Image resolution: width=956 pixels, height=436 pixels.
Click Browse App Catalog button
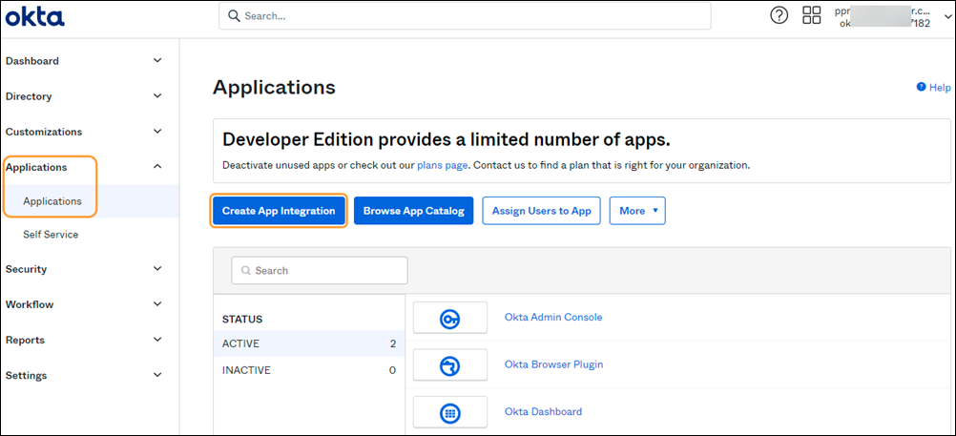tap(414, 211)
